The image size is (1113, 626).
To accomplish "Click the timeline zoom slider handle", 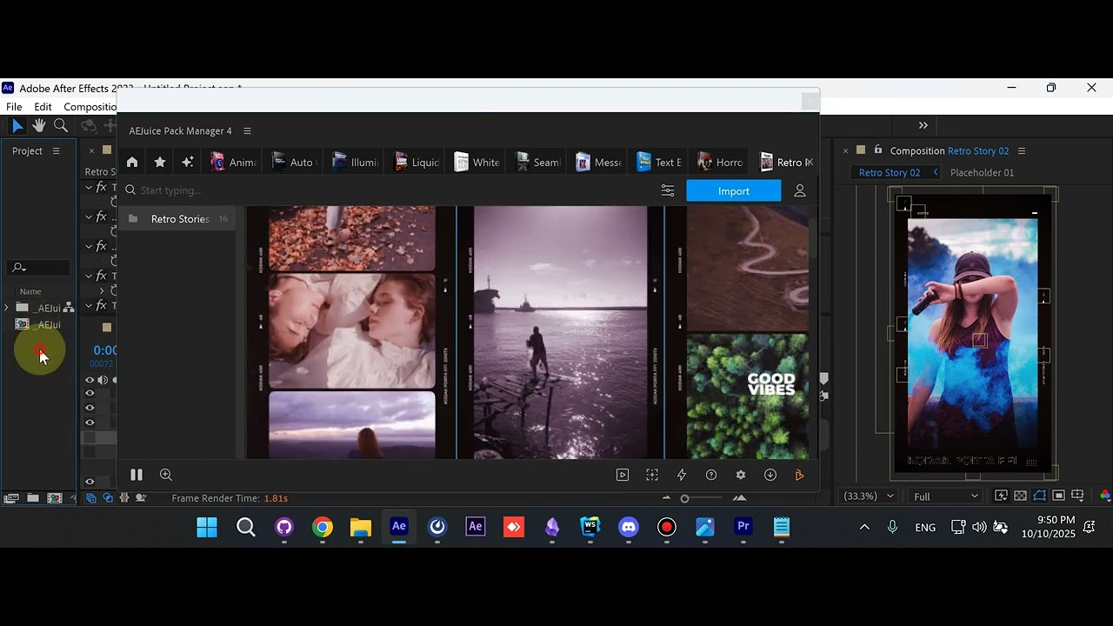I will pos(685,498).
